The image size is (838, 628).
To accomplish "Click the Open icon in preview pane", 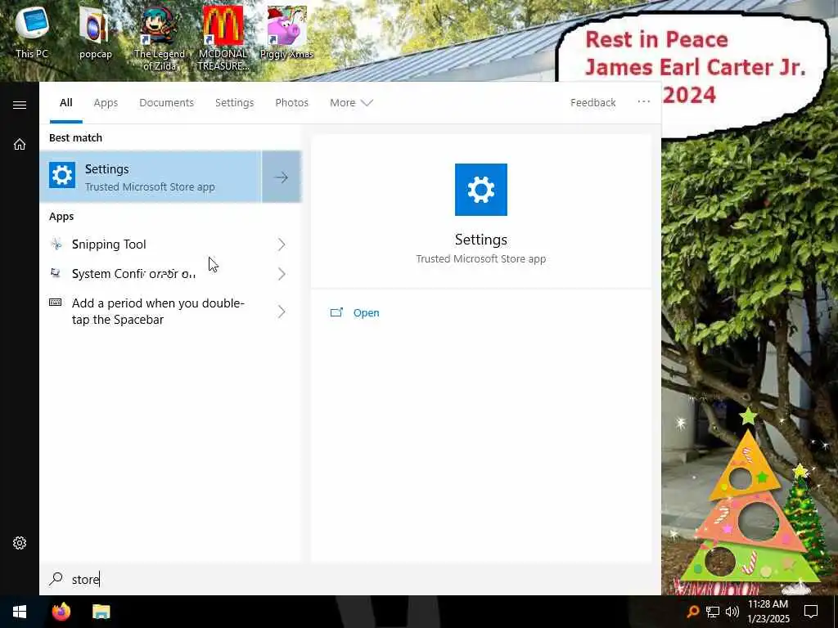I will [336, 312].
